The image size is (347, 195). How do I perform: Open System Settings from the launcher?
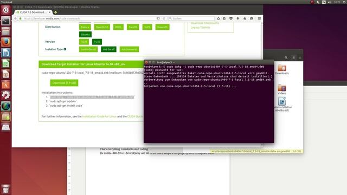click(x=5, y=95)
